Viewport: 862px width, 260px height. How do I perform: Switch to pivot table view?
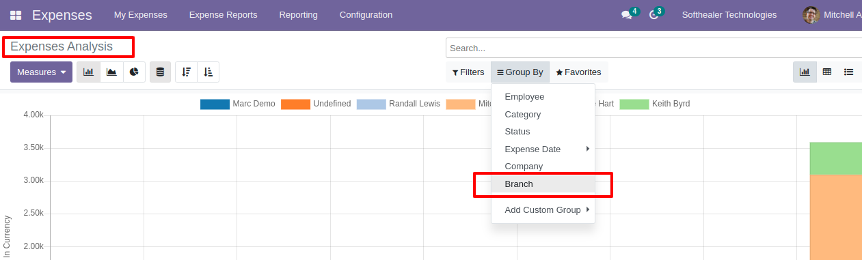click(x=827, y=72)
